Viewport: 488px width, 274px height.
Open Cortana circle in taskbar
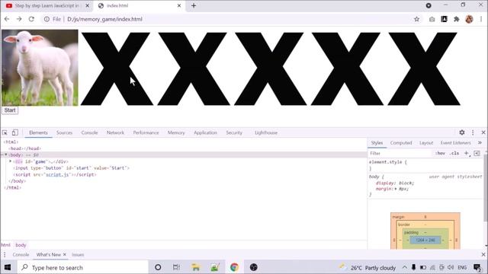click(158, 267)
